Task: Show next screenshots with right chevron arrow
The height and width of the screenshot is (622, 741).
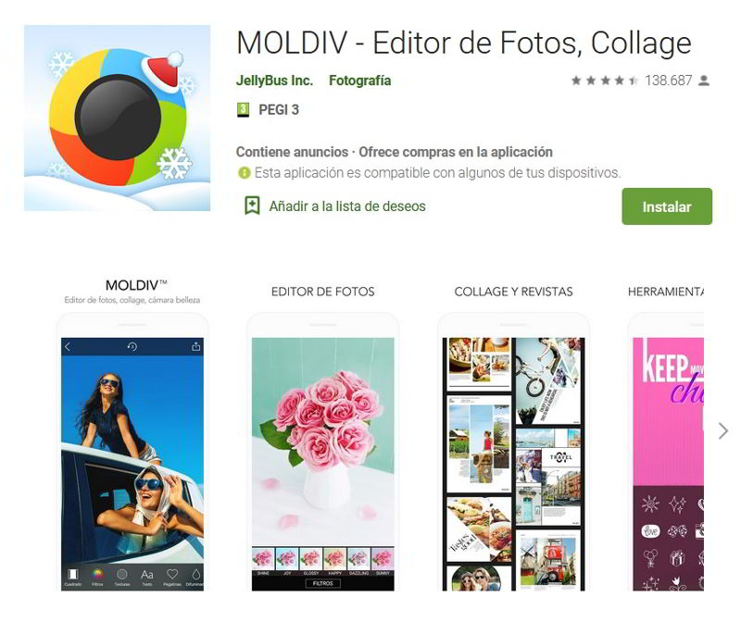Action: (723, 430)
